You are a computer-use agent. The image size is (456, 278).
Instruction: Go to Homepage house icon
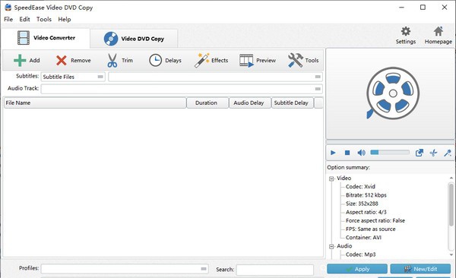pos(439,35)
